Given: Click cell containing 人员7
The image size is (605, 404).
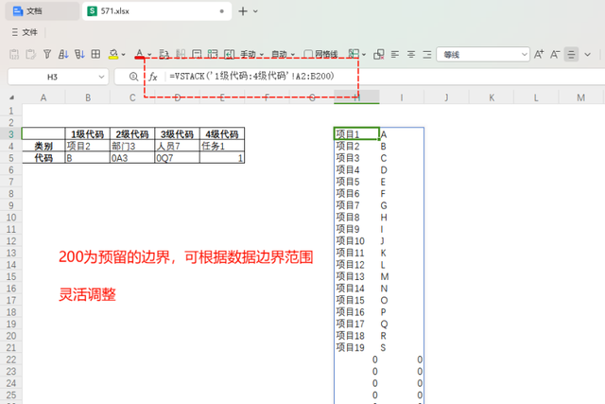Looking at the screenshot, I should [x=177, y=146].
